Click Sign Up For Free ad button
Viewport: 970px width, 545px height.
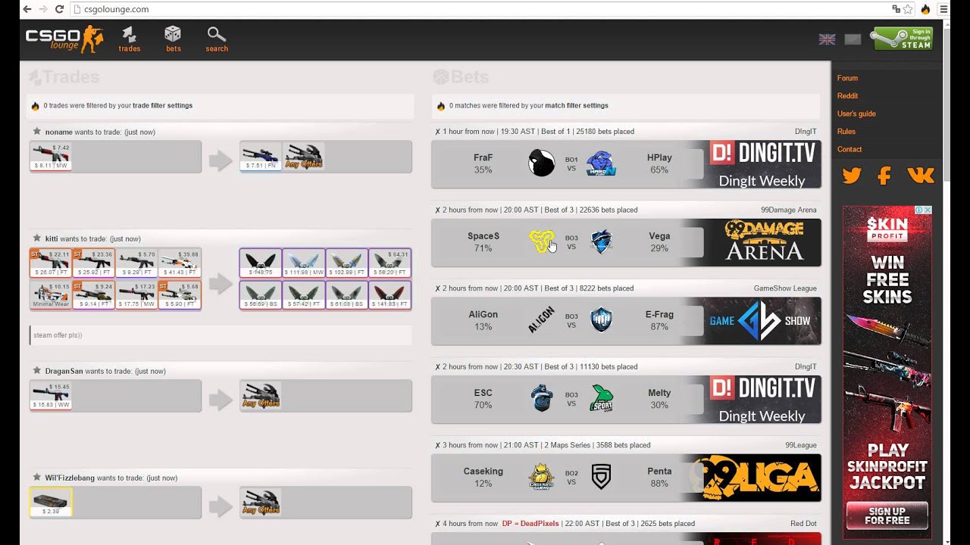coord(887,515)
